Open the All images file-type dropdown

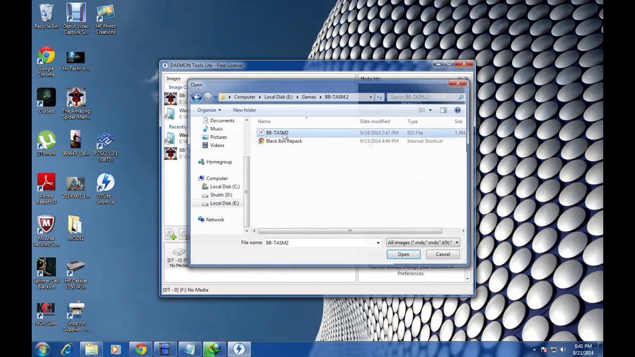423,242
